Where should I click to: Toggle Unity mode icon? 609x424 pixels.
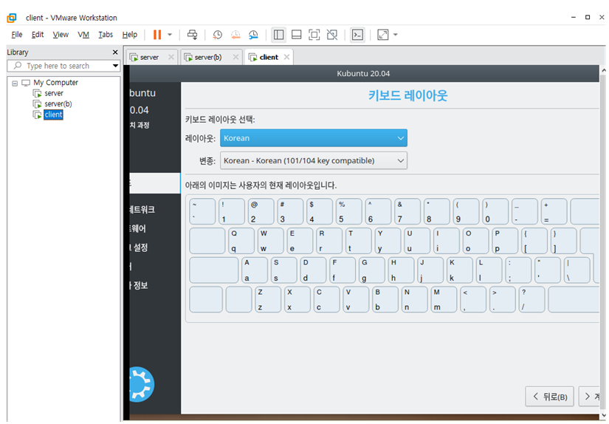click(332, 35)
